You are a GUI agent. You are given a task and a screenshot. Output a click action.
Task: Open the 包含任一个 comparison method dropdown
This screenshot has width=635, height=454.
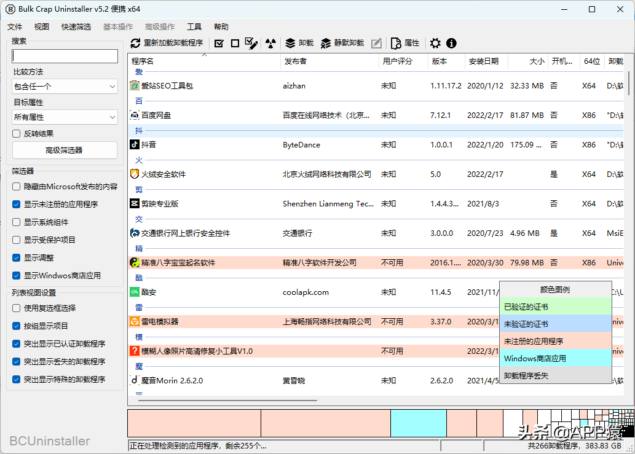64,86
